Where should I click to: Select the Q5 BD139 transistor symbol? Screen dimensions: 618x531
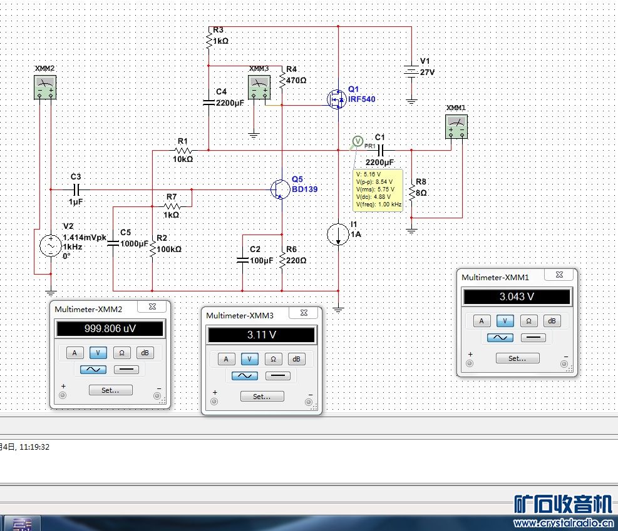coord(279,189)
